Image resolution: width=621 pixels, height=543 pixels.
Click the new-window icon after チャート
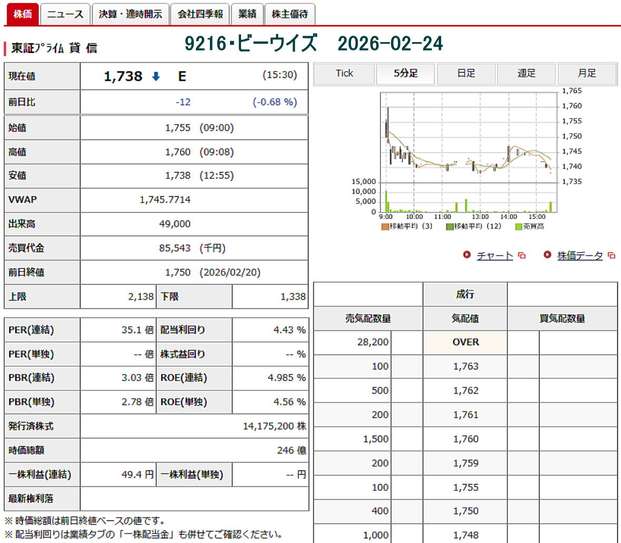pyautogui.click(x=522, y=256)
